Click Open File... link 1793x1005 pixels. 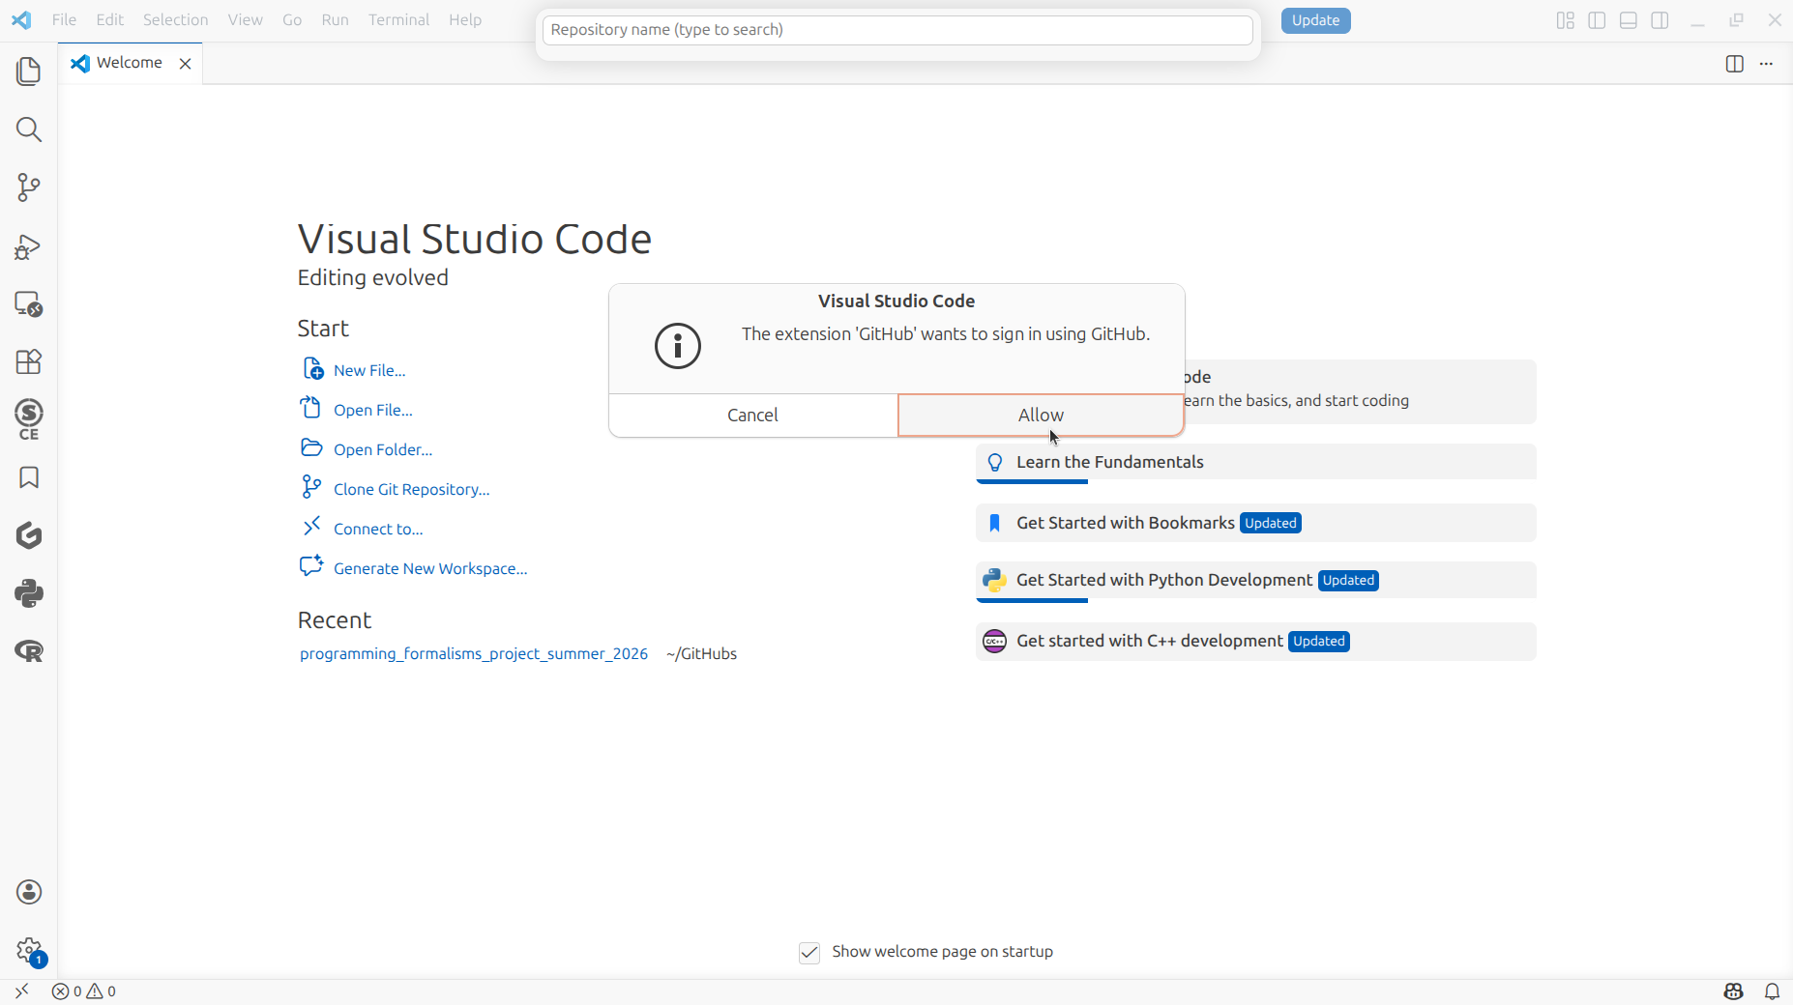[373, 410]
